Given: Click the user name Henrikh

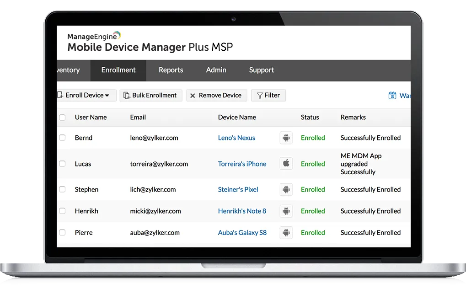Looking at the screenshot, I should [86, 211].
